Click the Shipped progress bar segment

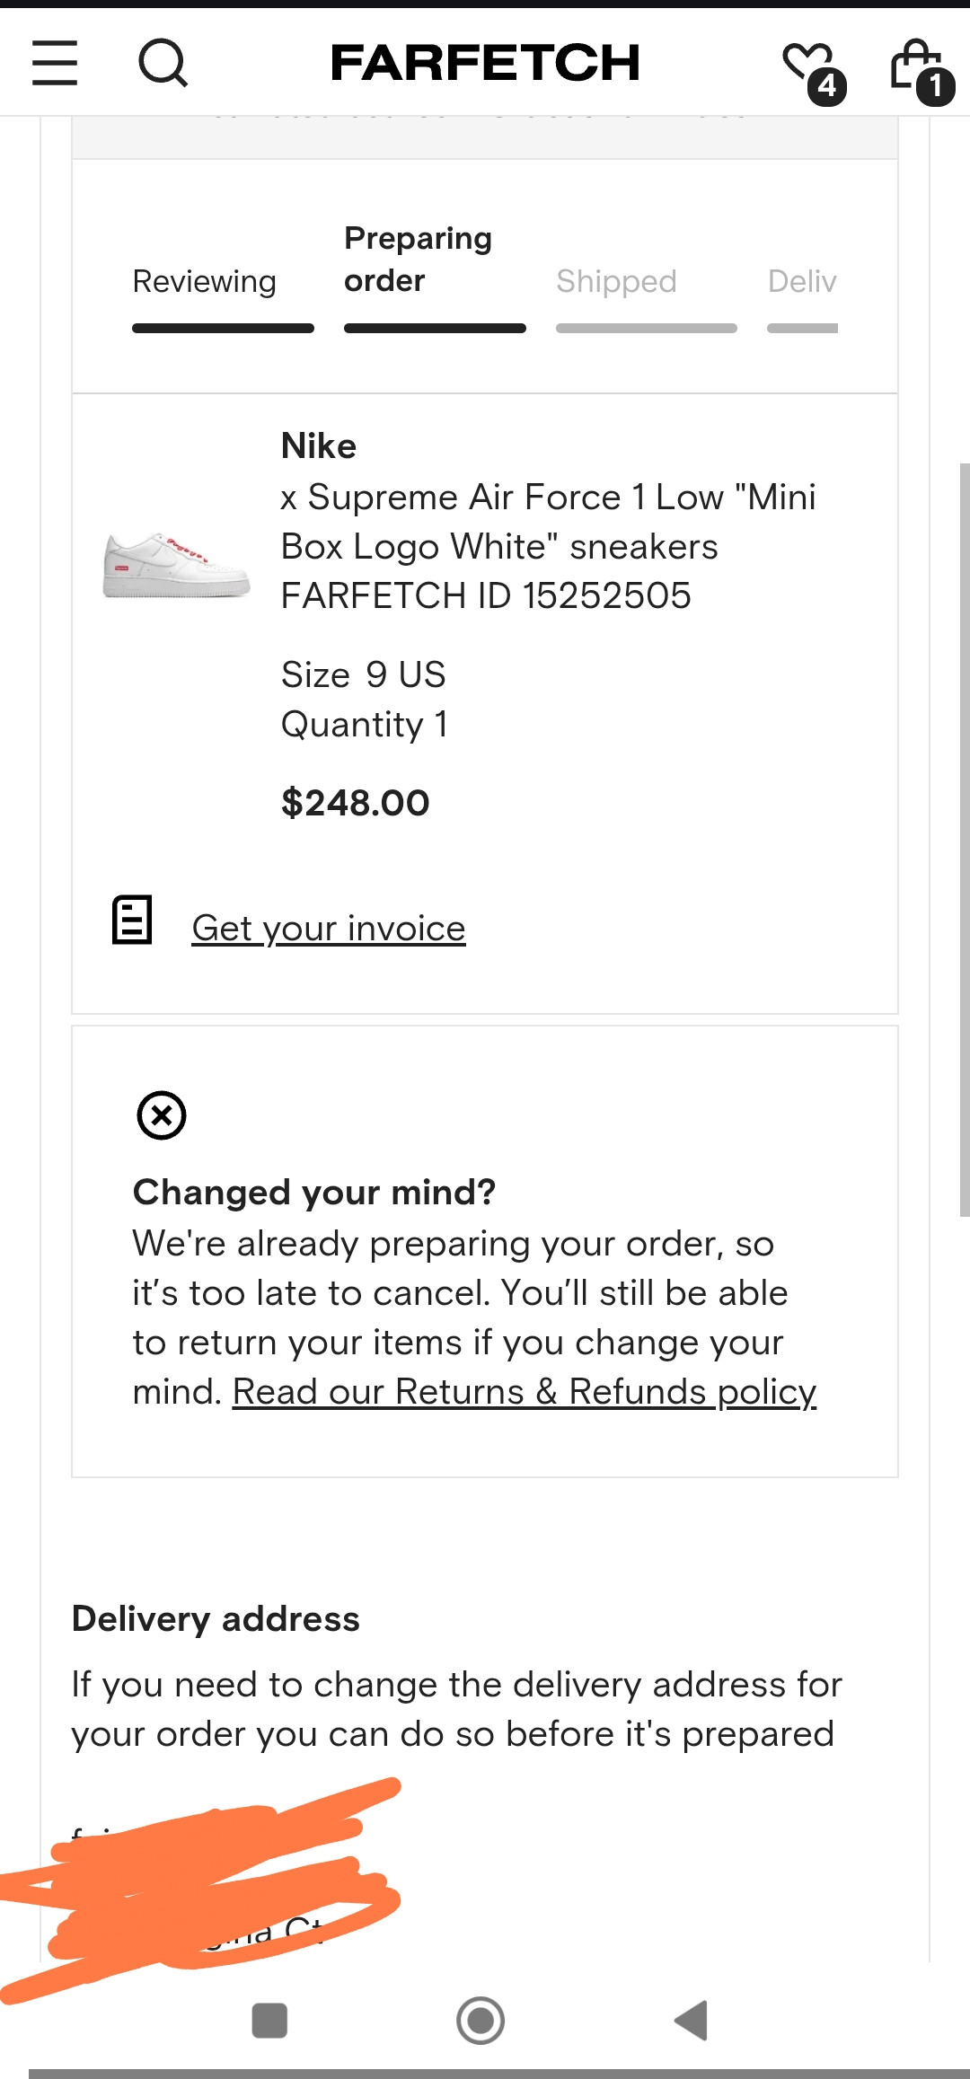(x=647, y=329)
